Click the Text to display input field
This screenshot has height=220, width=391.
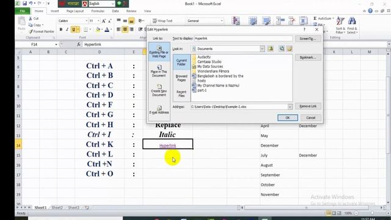(243, 38)
